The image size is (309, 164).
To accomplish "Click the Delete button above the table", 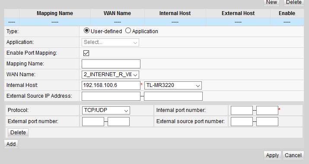I will pos(294,2).
